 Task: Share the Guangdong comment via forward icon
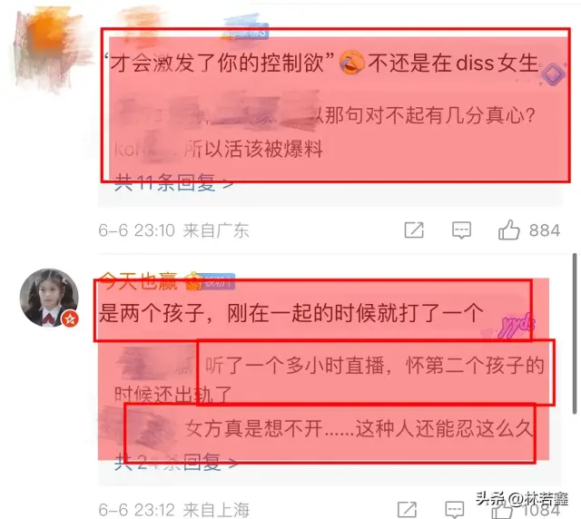pyautogui.click(x=414, y=230)
